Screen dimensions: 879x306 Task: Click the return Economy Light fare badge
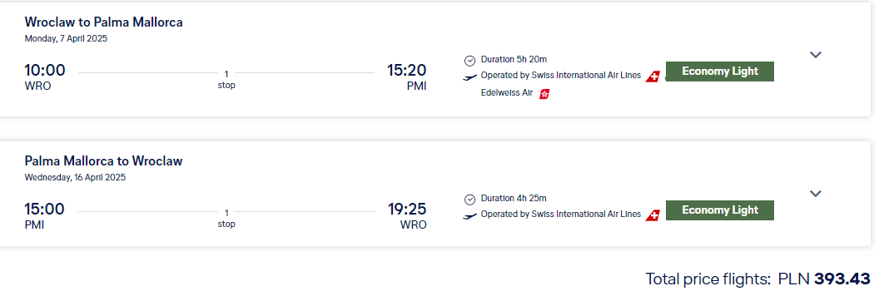(720, 210)
